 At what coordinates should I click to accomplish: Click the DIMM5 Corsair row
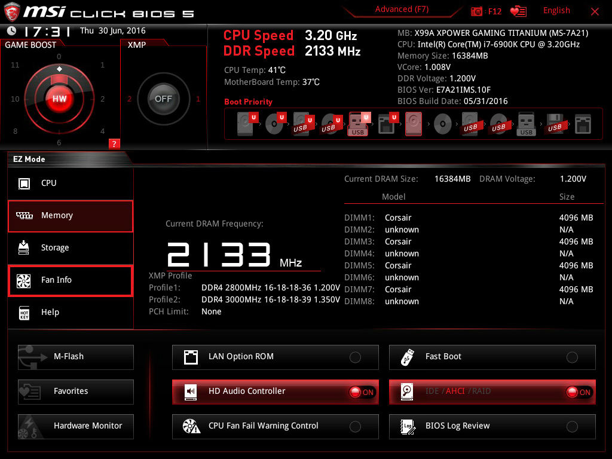point(469,266)
